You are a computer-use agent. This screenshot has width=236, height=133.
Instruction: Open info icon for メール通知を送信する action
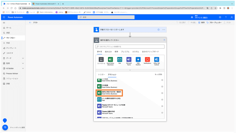pyautogui.click(x=162, y=100)
